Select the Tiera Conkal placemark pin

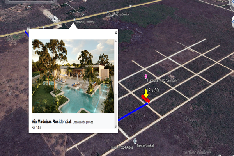tap(135, 141)
